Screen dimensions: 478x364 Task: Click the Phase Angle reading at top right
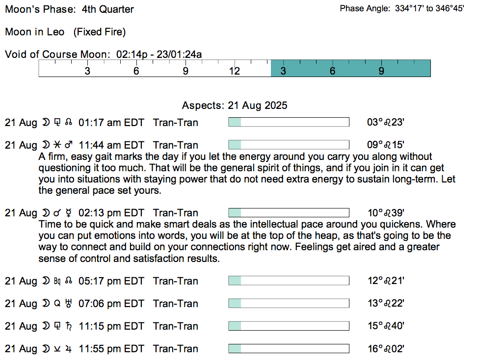click(401, 9)
